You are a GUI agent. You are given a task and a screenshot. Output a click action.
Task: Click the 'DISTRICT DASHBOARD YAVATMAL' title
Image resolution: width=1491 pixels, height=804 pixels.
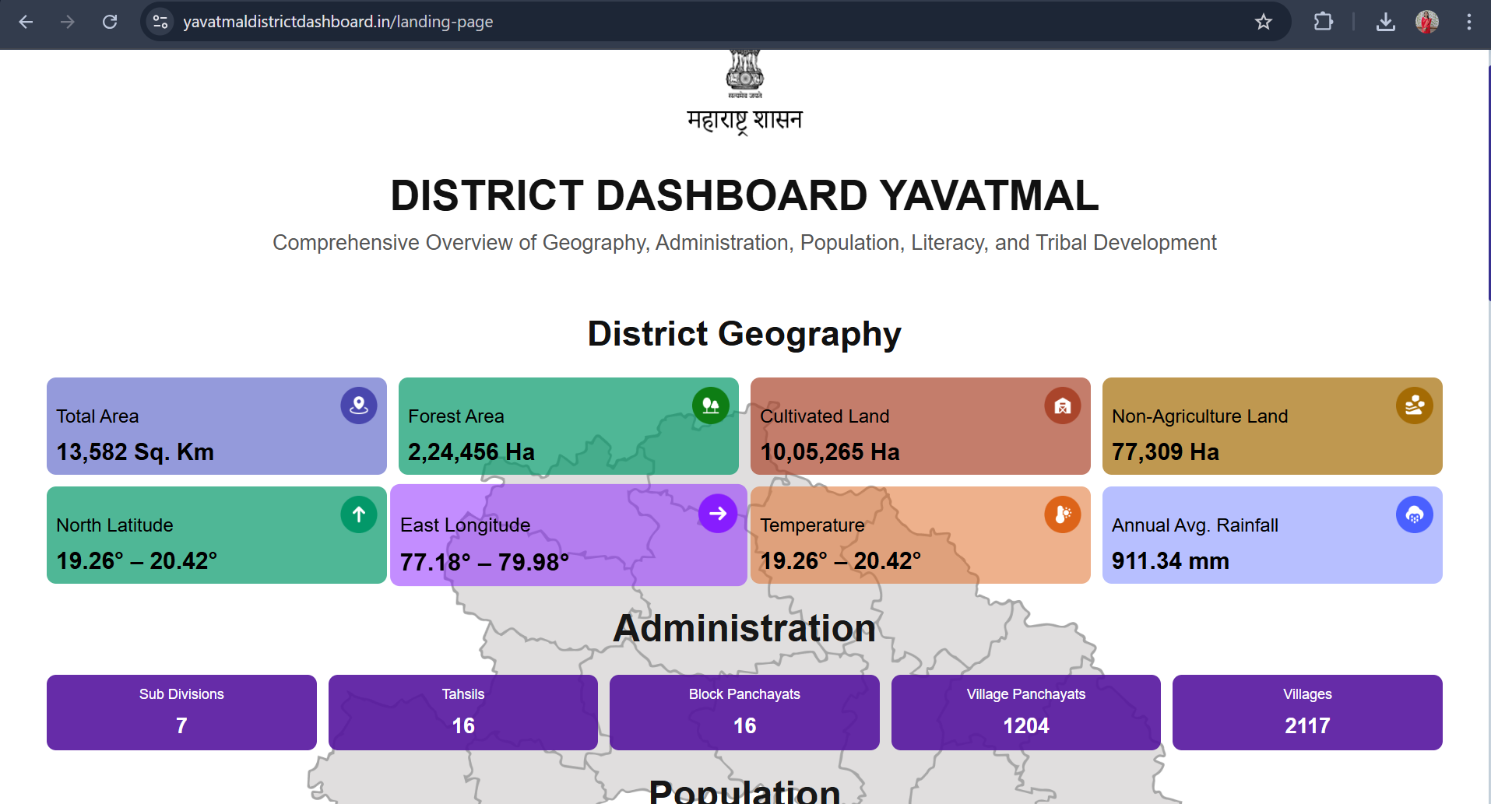[x=744, y=195]
